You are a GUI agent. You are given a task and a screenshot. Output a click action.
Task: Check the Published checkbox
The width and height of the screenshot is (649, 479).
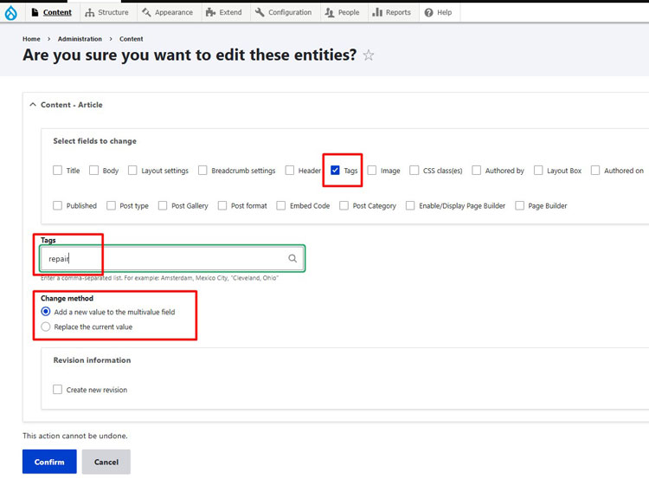click(57, 205)
